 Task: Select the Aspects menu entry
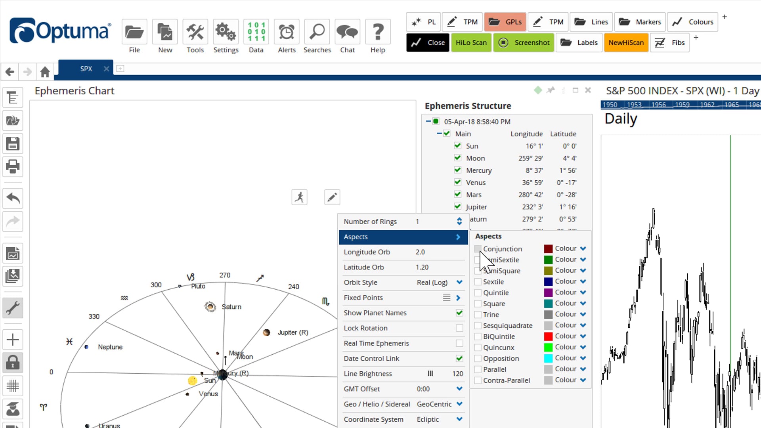[403, 237]
